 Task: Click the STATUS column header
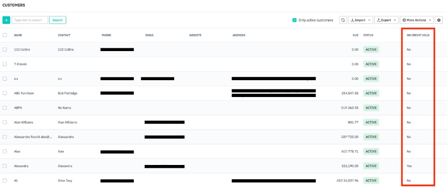368,35
